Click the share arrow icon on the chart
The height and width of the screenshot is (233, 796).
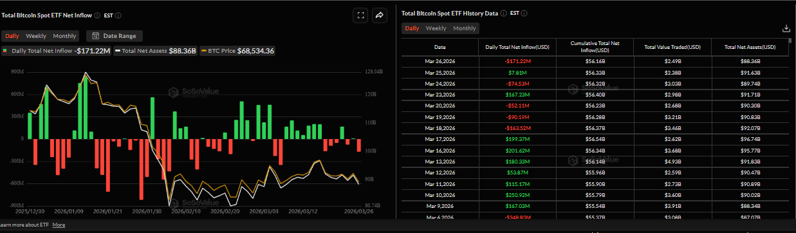click(x=379, y=15)
